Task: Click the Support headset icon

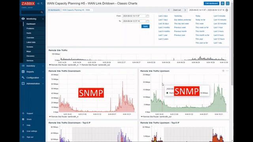Action: point(23,113)
